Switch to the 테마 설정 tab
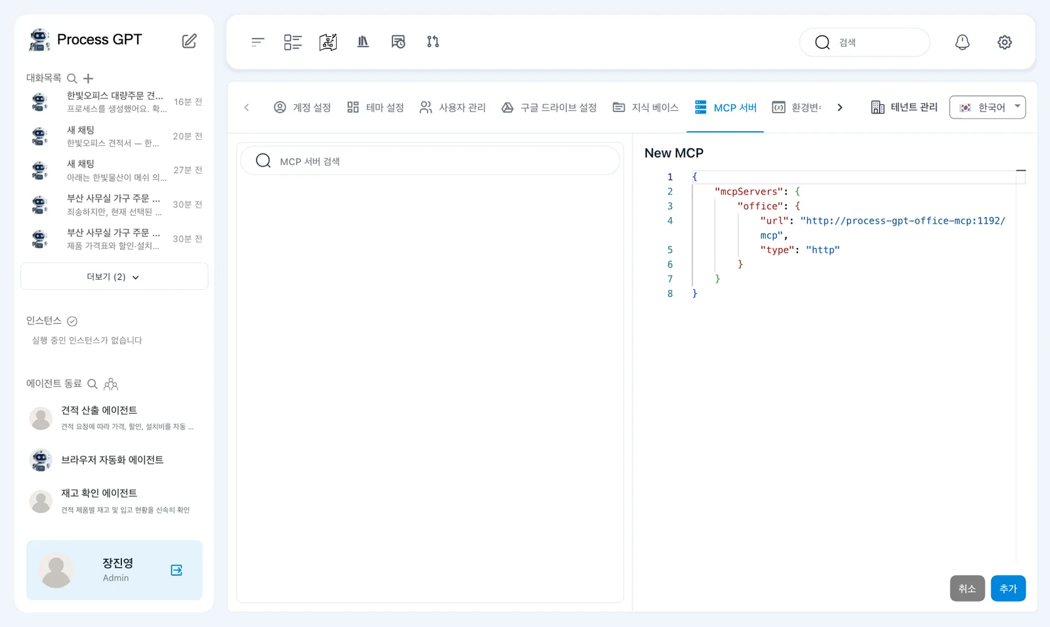Image resolution: width=1050 pixels, height=627 pixels. pyautogui.click(x=375, y=108)
